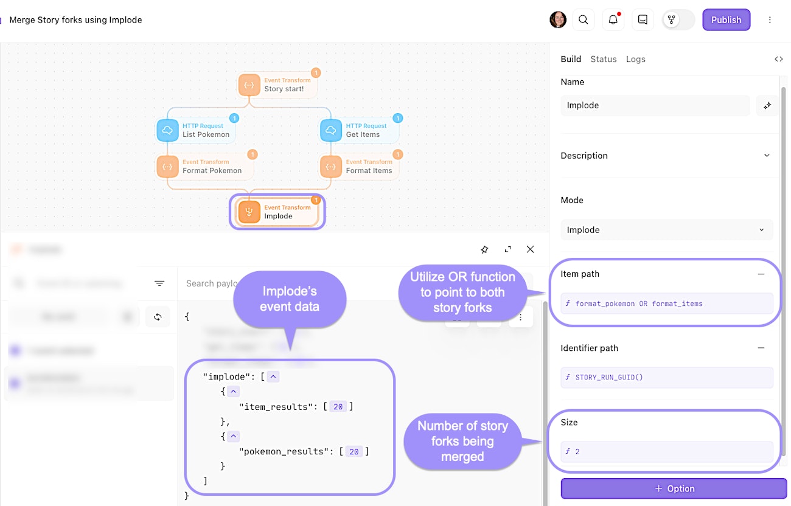Expand the event panel to full size

[x=508, y=249]
